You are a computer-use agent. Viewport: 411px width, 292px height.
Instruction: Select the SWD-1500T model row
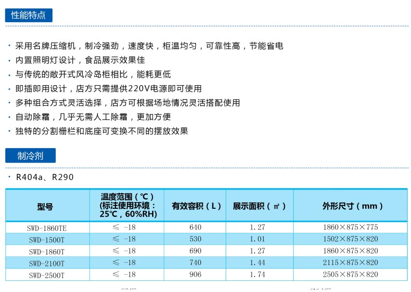pos(47,239)
